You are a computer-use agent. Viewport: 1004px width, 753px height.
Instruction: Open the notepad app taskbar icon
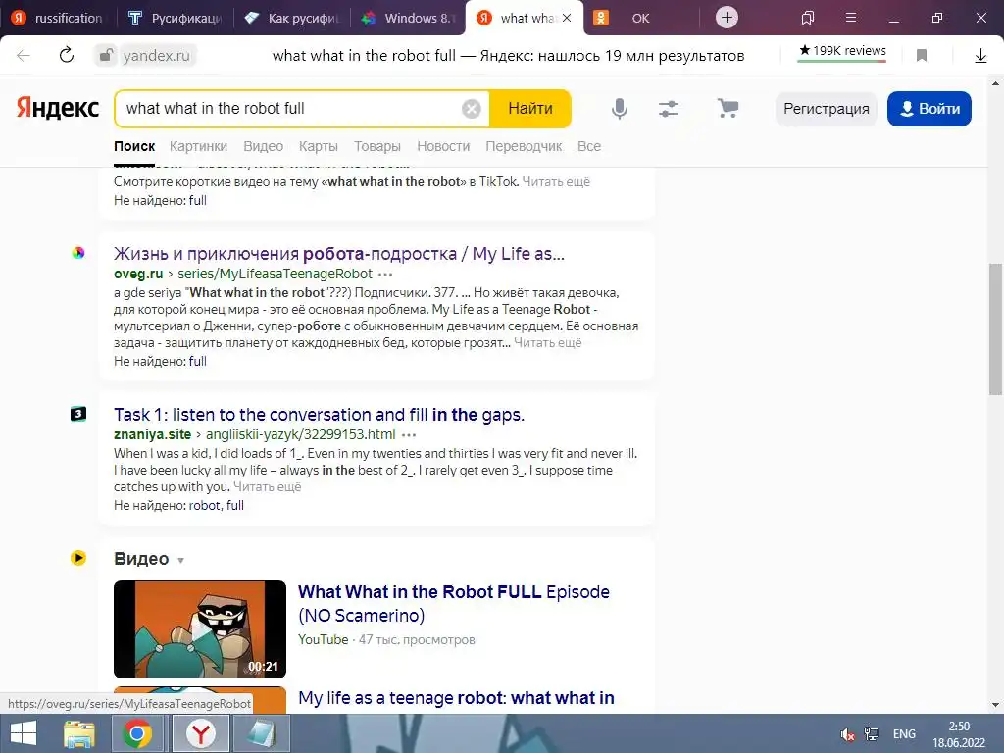tap(261, 733)
